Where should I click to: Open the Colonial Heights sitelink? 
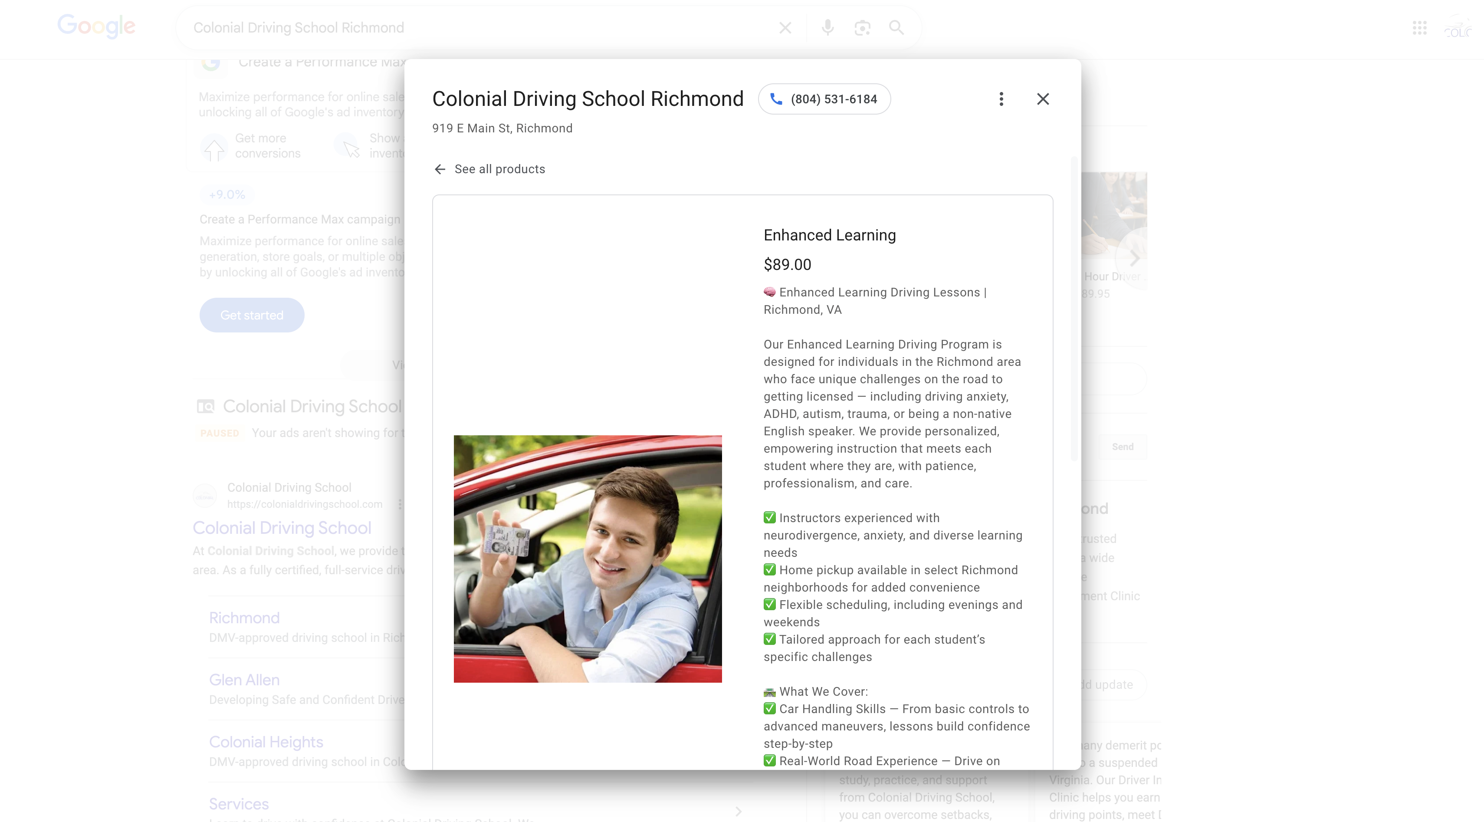(266, 742)
